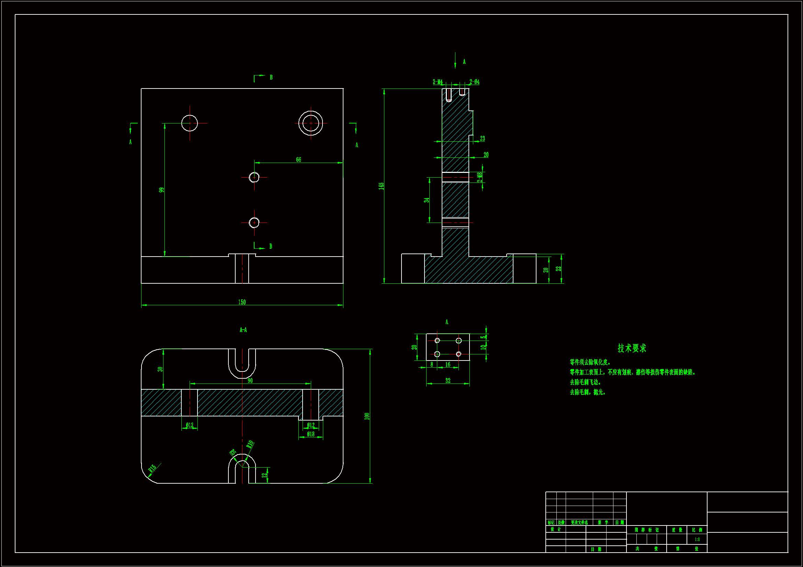This screenshot has width=803, height=567.
Task: Select the 技术要求 heading text
Action: pyautogui.click(x=632, y=348)
